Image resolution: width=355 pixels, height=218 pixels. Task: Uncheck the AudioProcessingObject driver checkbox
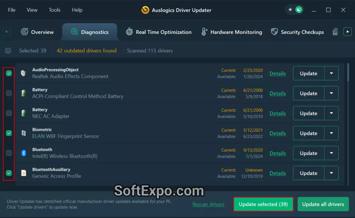tap(9, 73)
